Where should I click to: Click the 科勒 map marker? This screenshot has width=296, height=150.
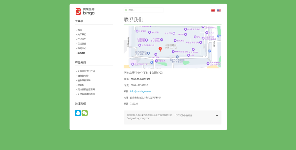tap(188, 55)
